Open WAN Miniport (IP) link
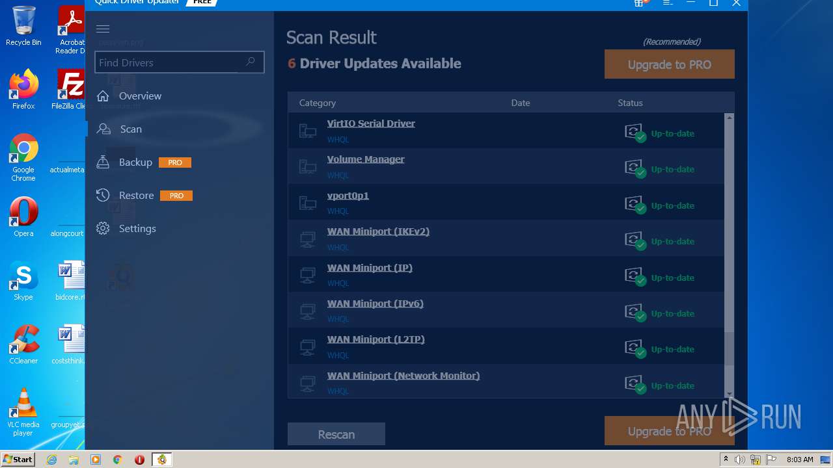Screen dimensions: 833x468 (x=370, y=268)
